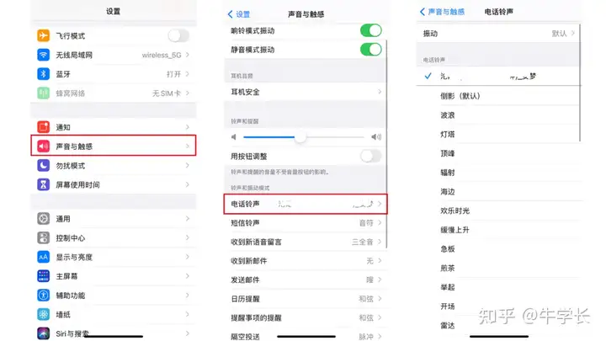The image size is (606, 341).
Task: Select the 雷达 ringtone
Action: coord(498,325)
